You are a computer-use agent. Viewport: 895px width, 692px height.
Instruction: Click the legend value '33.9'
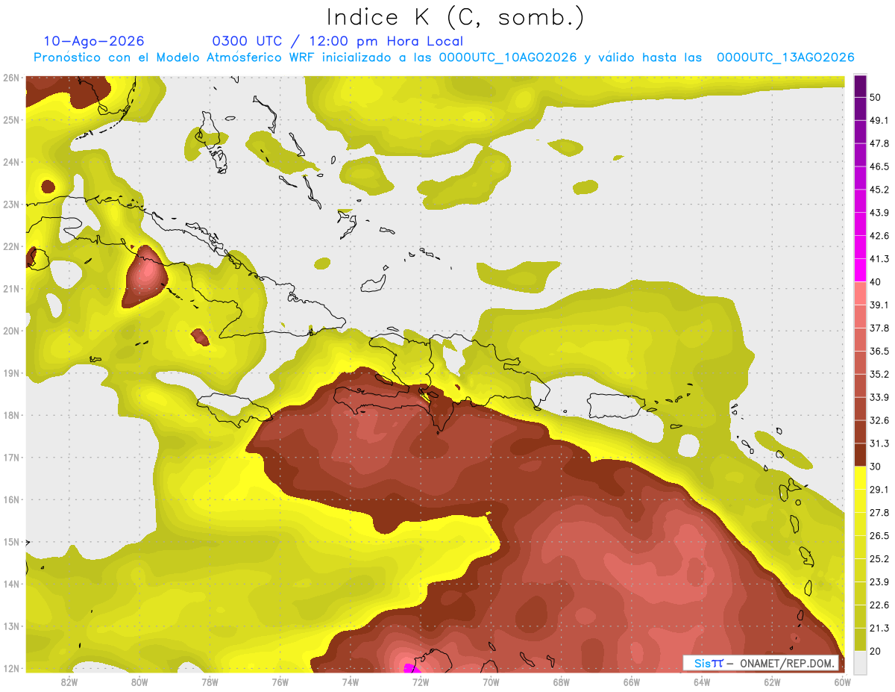pyautogui.click(x=879, y=397)
